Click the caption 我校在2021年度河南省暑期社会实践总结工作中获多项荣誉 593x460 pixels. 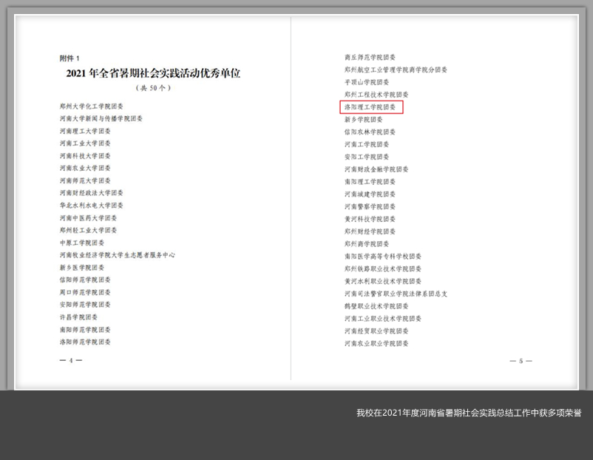(x=468, y=413)
